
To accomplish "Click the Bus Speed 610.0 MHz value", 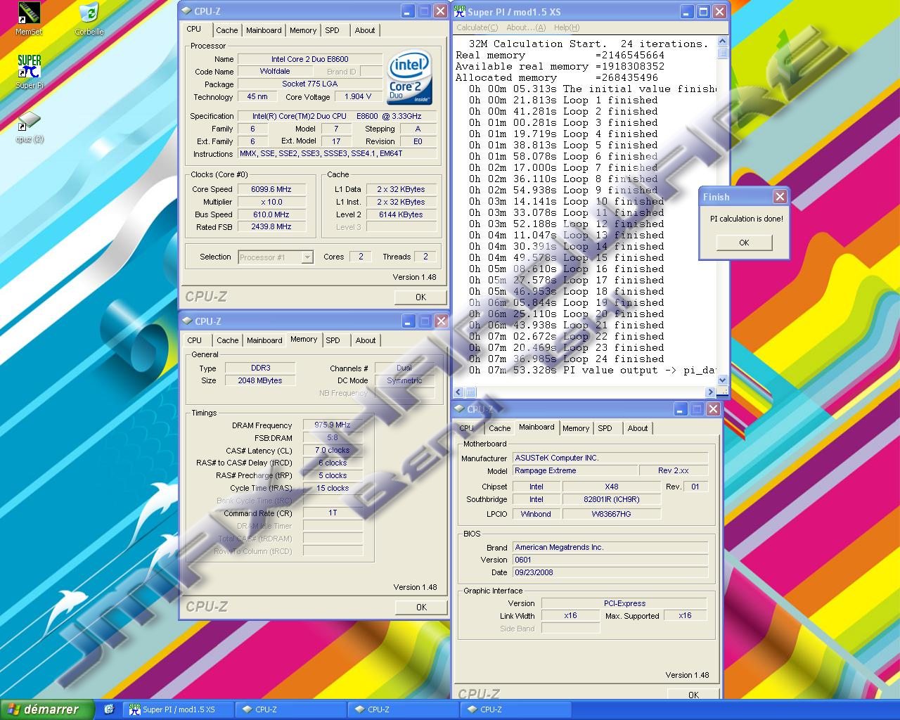I will point(271,214).
